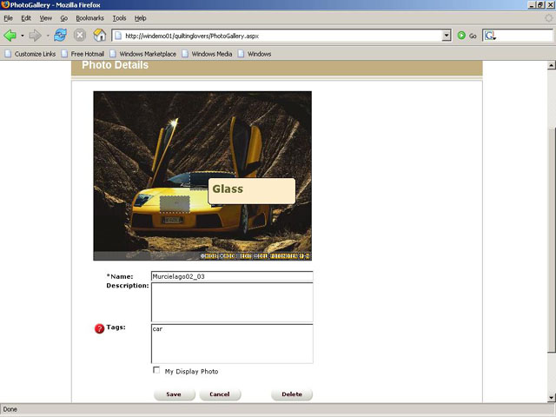Click the throbber activity icon

pyautogui.click(x=548, y=18)
